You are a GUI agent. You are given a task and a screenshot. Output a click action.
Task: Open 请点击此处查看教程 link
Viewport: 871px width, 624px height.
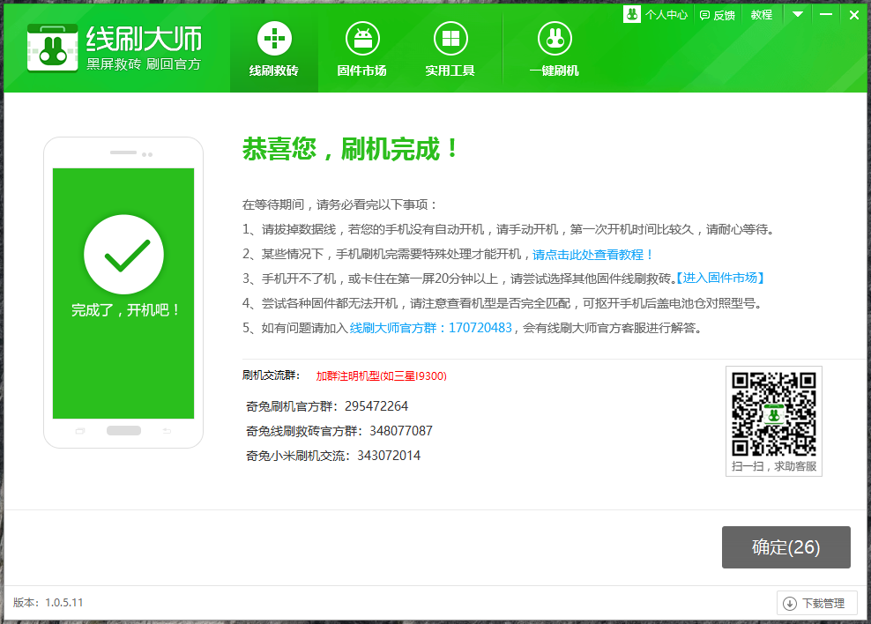pos(592,254)
